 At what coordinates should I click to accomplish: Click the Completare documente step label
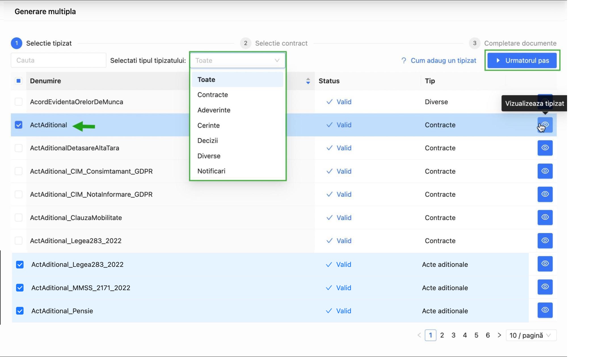click(x=520, y=43)
